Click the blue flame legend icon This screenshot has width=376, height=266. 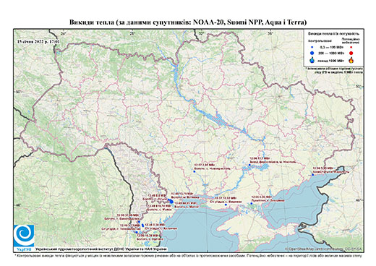pyautogui.click(x=312, y=60)
